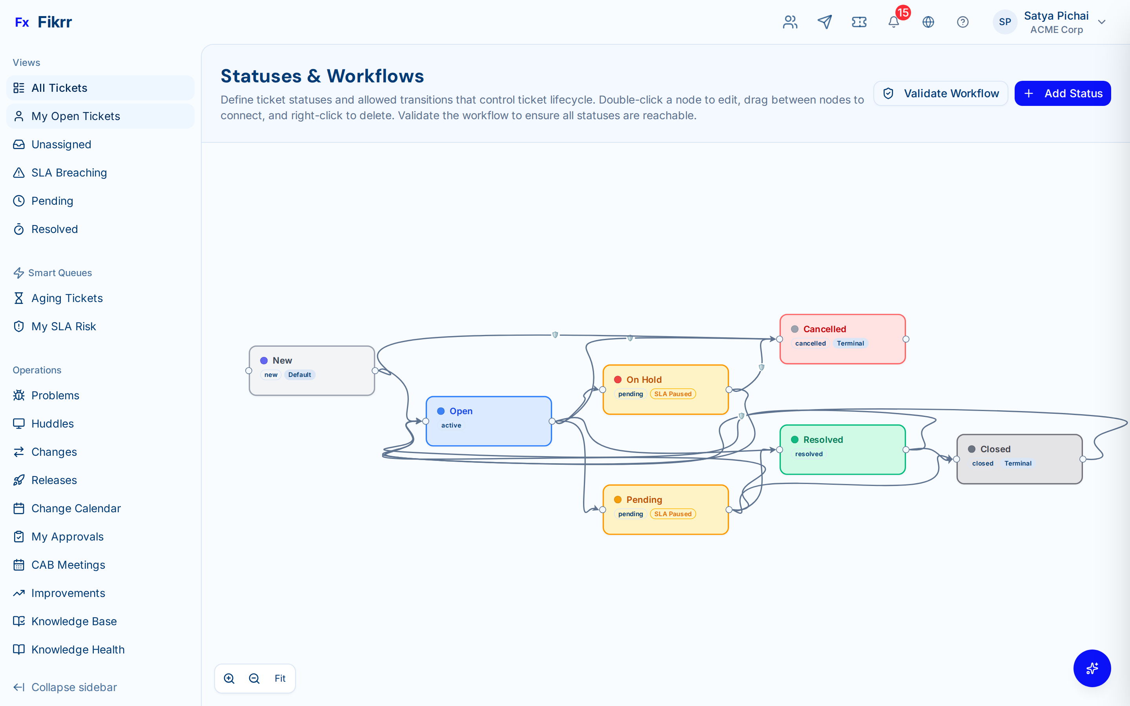The image size is (1130, 706).
Task: Open notifications showing 15 alerts
Action: click(894, 22)
